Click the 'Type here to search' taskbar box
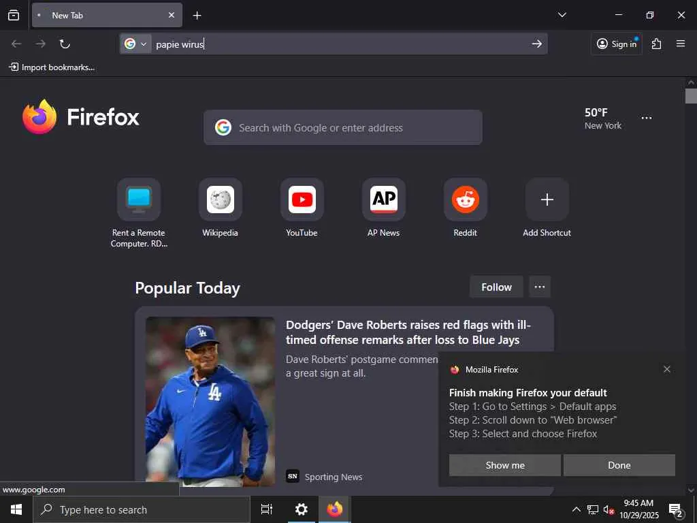The width and height of the screenshot is (697, 523). coord(142,509)
